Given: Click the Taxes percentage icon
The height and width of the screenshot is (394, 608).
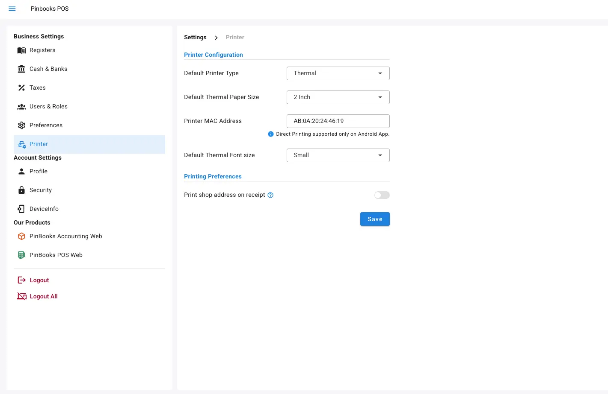Looking at the screenshot, I should pyautogui.click(x=21, y=88).
